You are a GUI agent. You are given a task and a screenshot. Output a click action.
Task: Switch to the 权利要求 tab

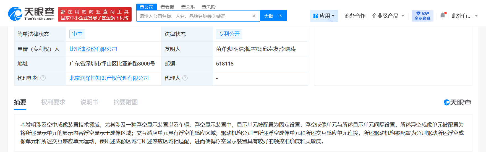53,102
